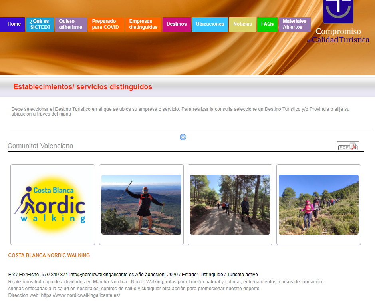Open the Preparado para COVID section
This screenshot has height=305, width=375.
coord(106,24)
